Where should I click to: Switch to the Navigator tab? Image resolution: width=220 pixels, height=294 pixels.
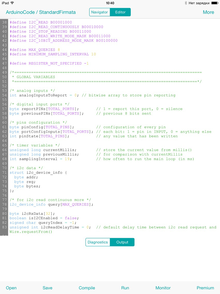pos(100,12)
